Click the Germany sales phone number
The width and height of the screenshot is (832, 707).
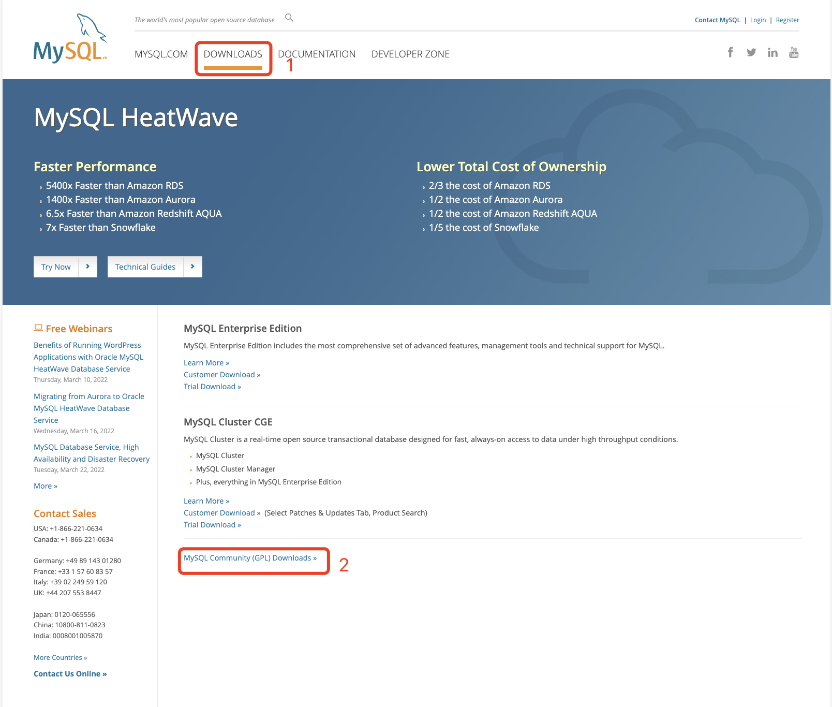click(x=93, y=561)
